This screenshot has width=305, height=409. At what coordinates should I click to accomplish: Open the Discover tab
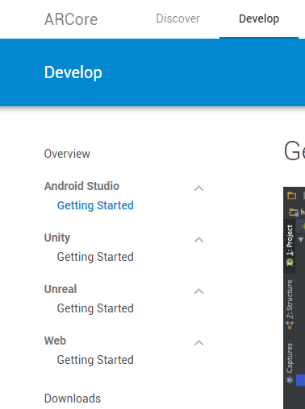point(178,19)
